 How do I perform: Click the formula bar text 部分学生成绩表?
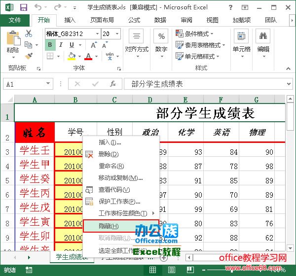pyautogui.click(x=157, y=84)
